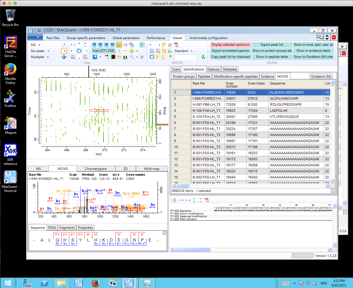Image resolution: width=353 pixels, height=288 pixels.
Task: Click 'Export peak list' button
Action: pyautogui.click(x=272, y=45)
